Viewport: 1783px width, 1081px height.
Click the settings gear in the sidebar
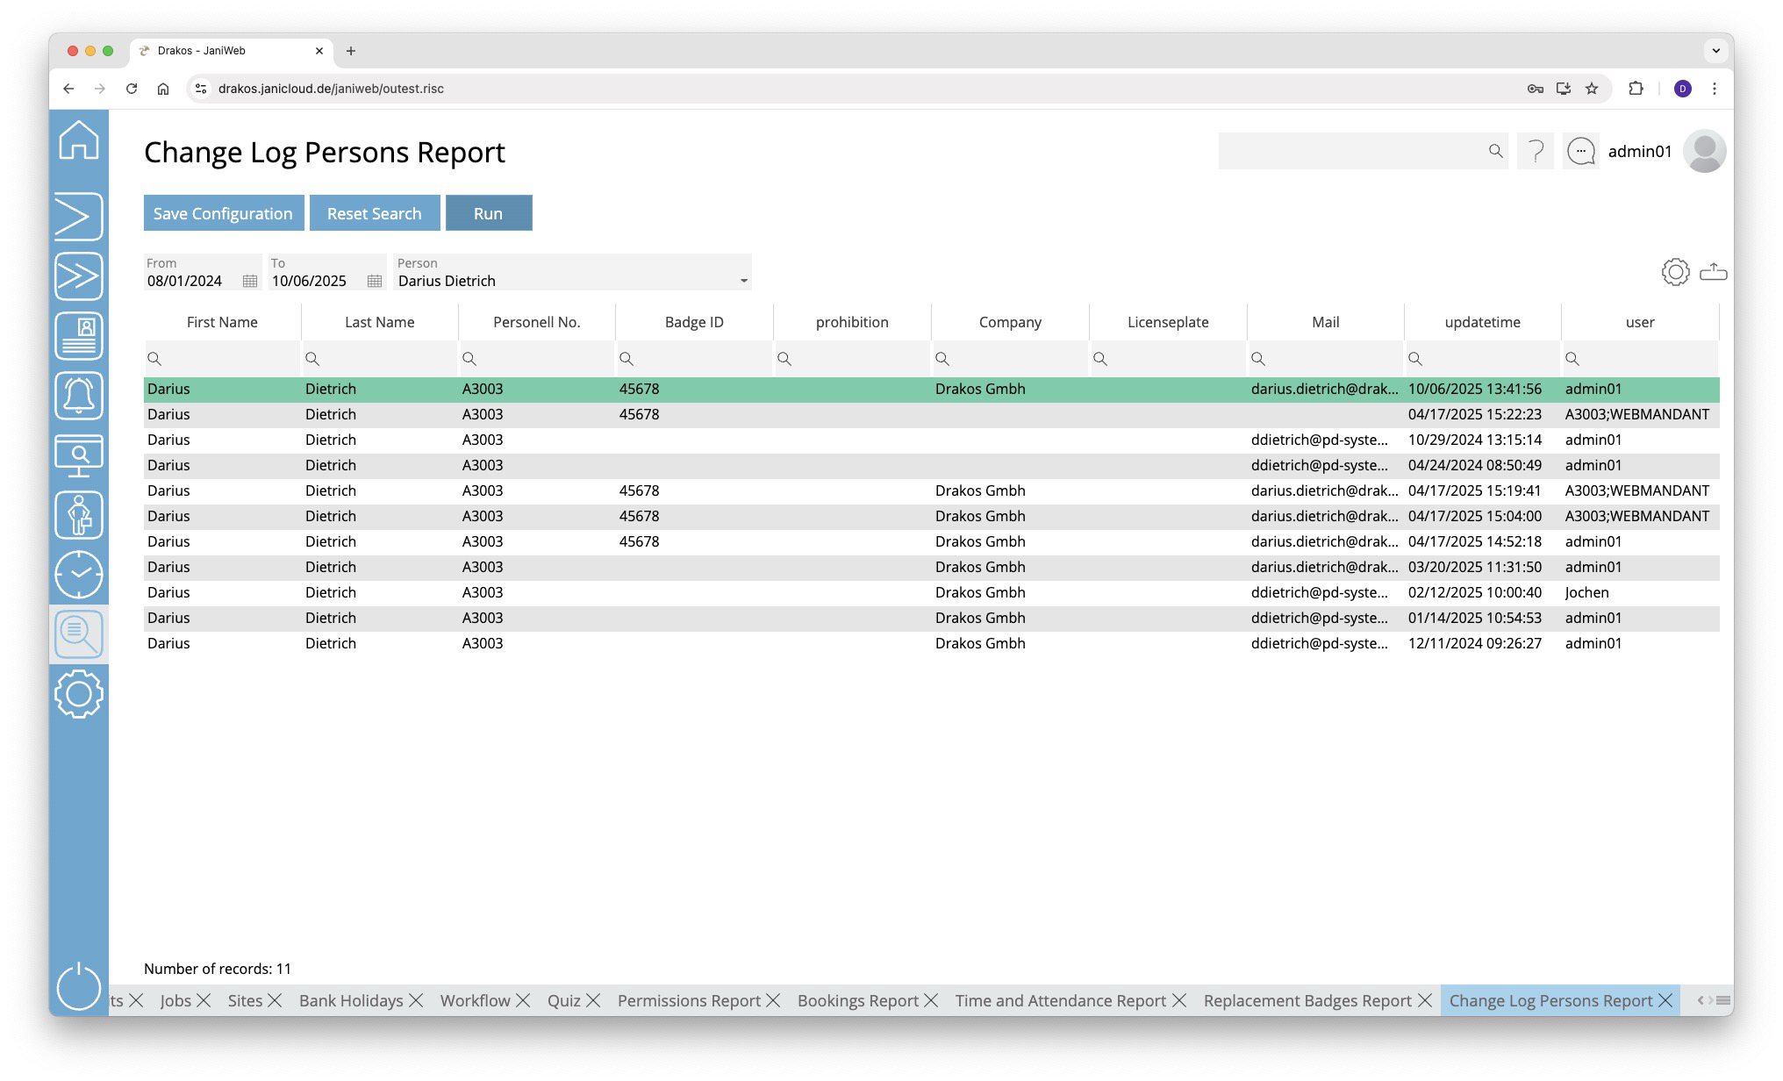pyautogui.click(x=79, y=694)
